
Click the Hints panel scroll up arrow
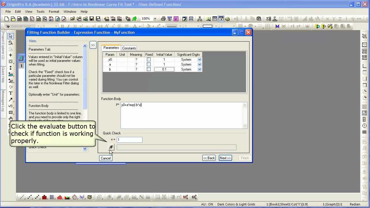click(85, 46)
